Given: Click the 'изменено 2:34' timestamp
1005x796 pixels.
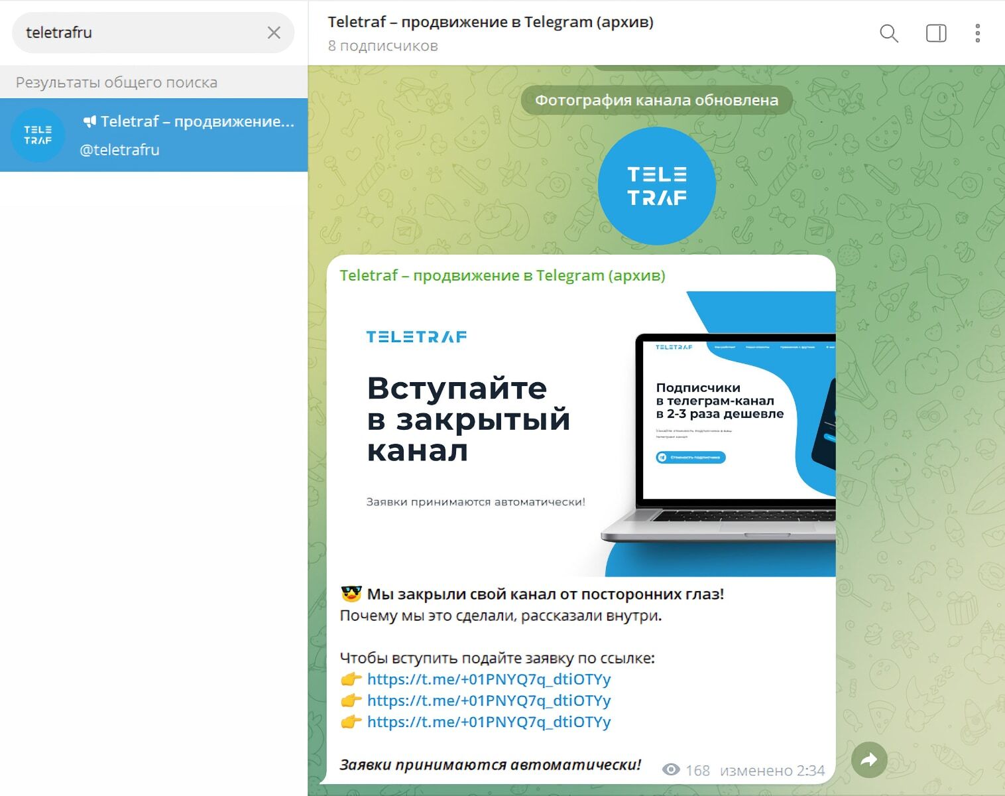Looking at the screenshot, I should (772, 770).
